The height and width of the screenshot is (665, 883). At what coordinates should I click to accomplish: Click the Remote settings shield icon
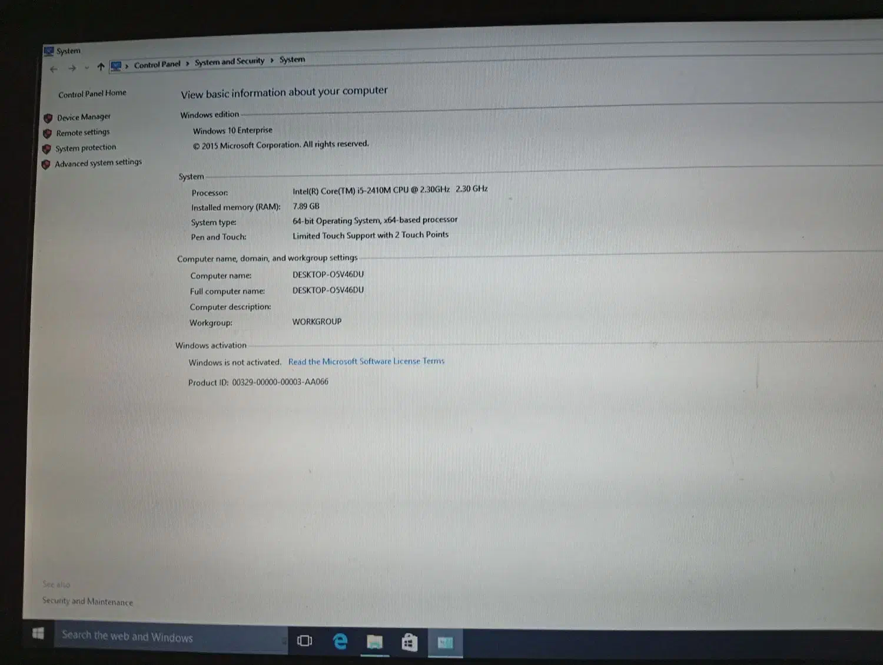[47, 133]
